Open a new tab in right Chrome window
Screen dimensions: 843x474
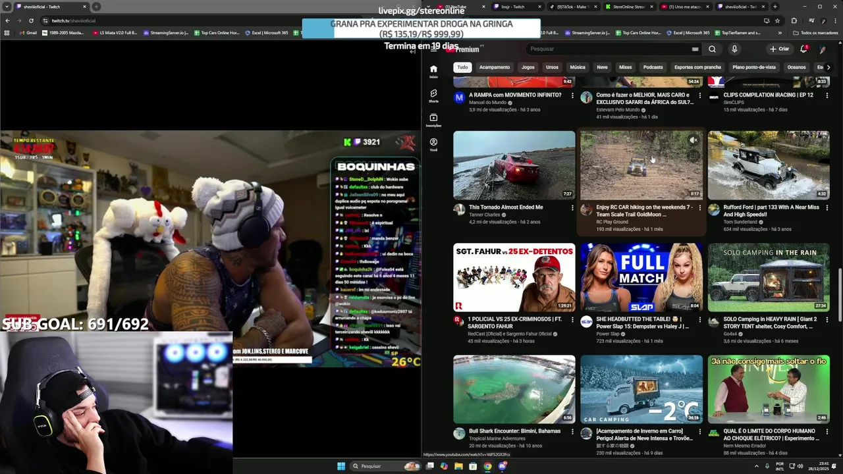click(775, 7)
